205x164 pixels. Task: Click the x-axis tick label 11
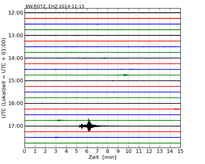(x=139, y=151)
